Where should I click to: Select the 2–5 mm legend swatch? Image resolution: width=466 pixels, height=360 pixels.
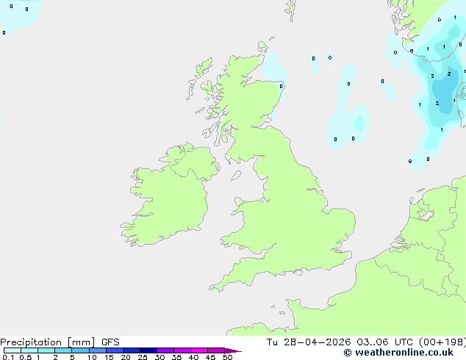pyautogui.click(x=63, y=350)
